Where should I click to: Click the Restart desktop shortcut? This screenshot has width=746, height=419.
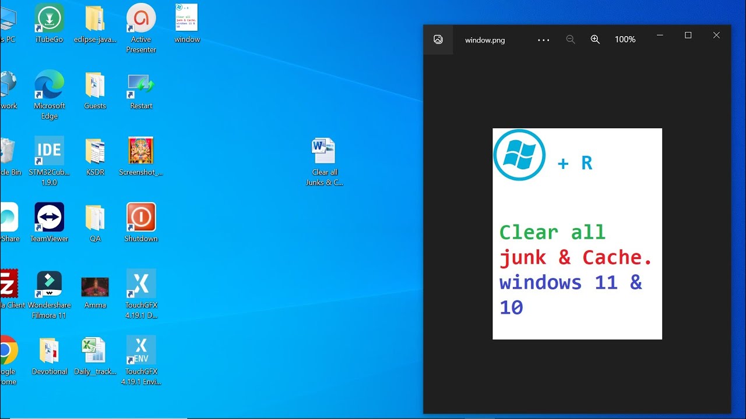click(141, 90)
